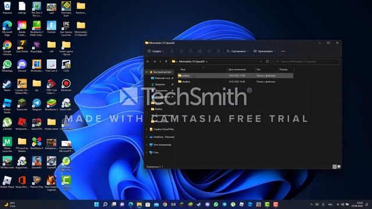372x209 pixels.
Task: Select the Geometry Dash desktop shortcut
Action: click(66, 9)
